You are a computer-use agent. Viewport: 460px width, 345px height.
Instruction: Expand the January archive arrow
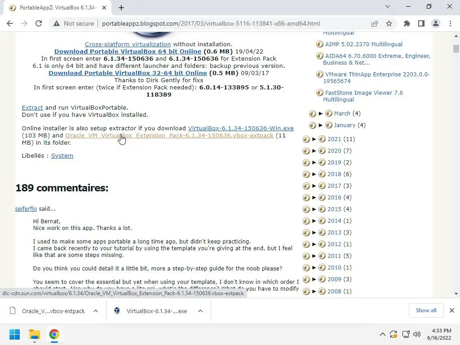(320, 125)
